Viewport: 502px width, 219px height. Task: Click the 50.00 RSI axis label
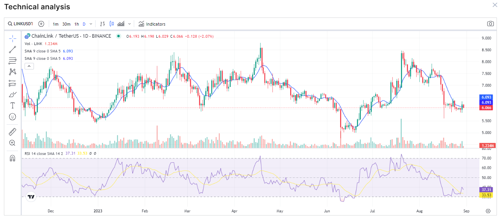[486, 177]
